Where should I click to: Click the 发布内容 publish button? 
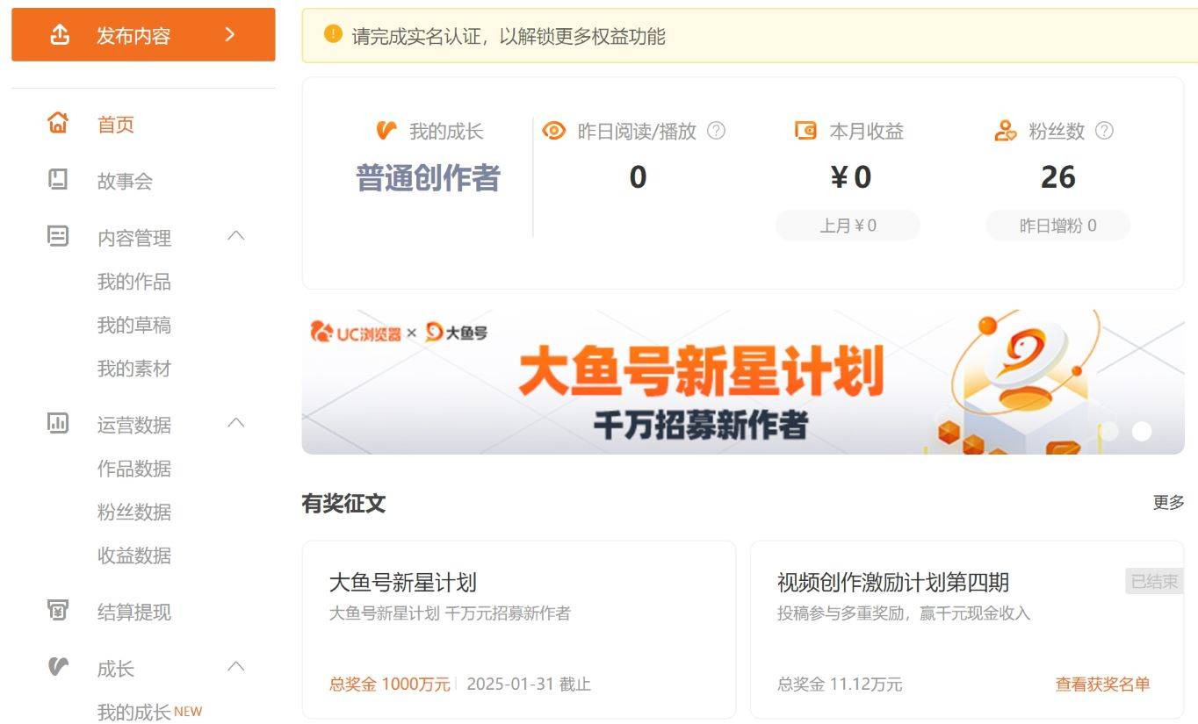click(x=143, y=35)
